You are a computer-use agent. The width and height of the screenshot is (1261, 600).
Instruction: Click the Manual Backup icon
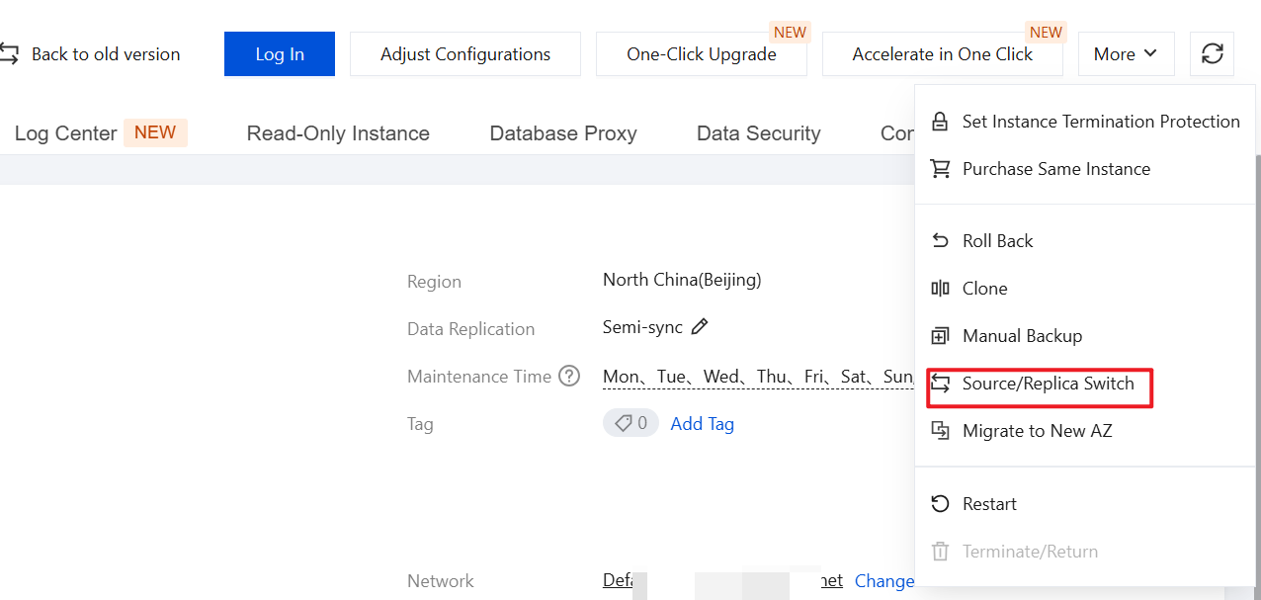pos(940,336)
